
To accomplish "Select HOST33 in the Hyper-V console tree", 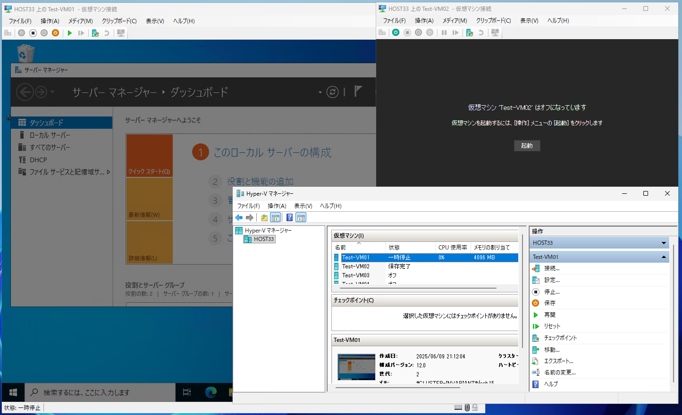I will (259, 239).
